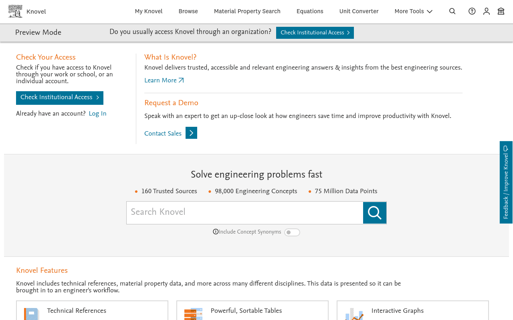Click Check Institutional Access in Preview Mode banner
Image resolution: width=513 pixels, height=320 pixels.
315,33
